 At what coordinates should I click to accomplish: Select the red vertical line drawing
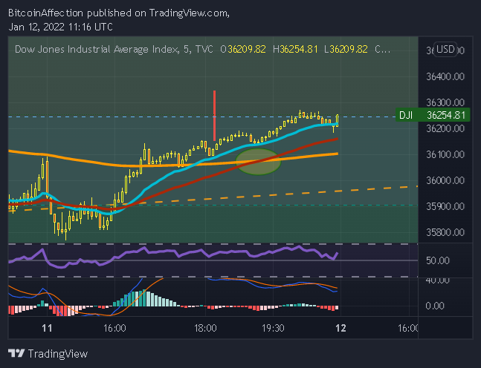214,116
